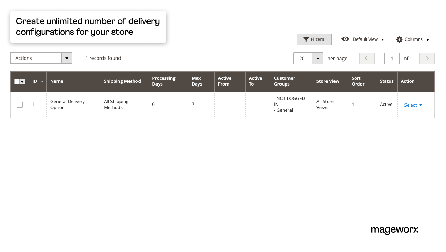The height and width of the screenshot is (252, 446).
Task: Click the Status column header
Action: 386,81
